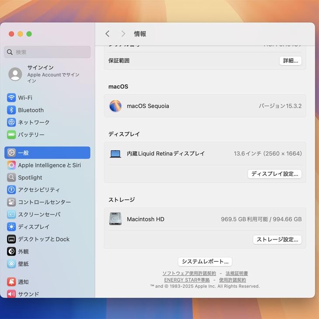
Task: Select the 一般 sidebar row label
Action: tap(24, 153)
